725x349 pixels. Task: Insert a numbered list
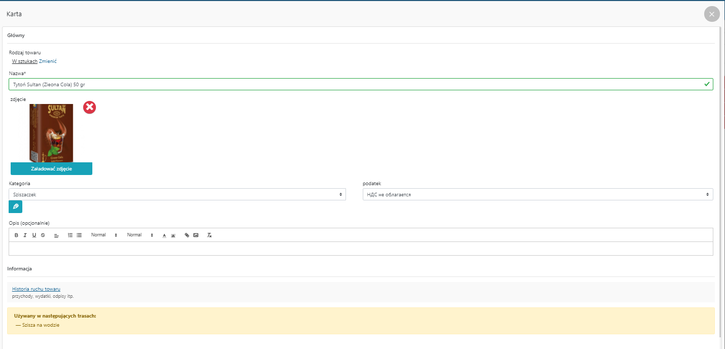point(70,235)
